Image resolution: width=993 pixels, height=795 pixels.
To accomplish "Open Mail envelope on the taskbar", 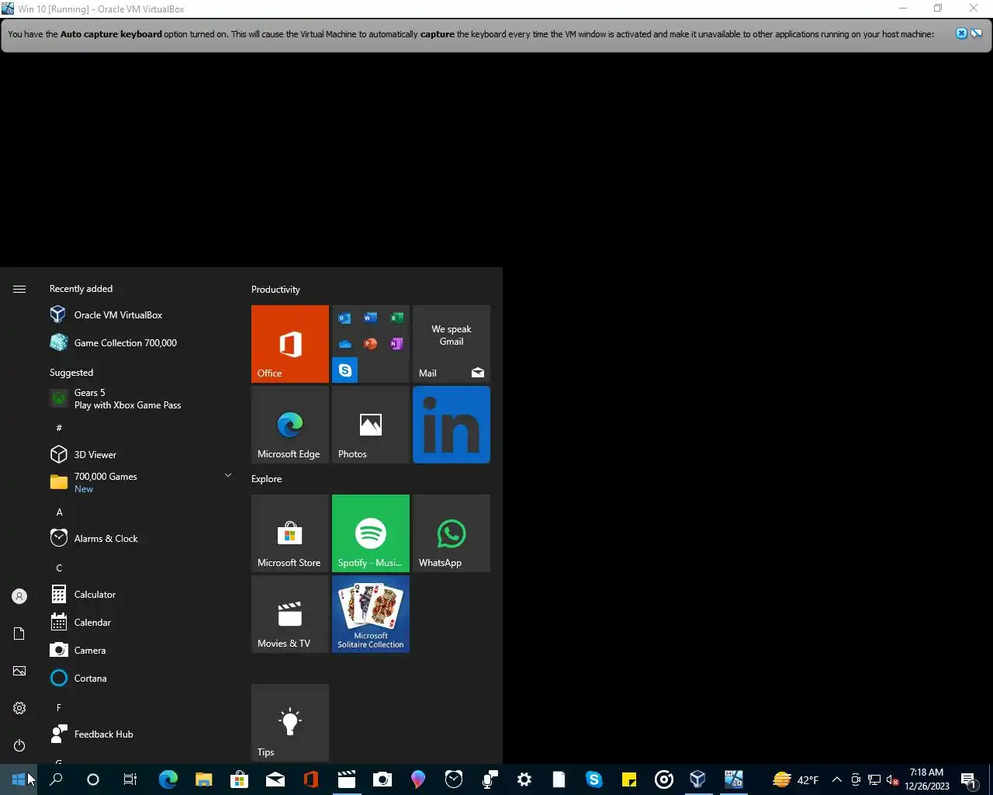I will (275, 779).
